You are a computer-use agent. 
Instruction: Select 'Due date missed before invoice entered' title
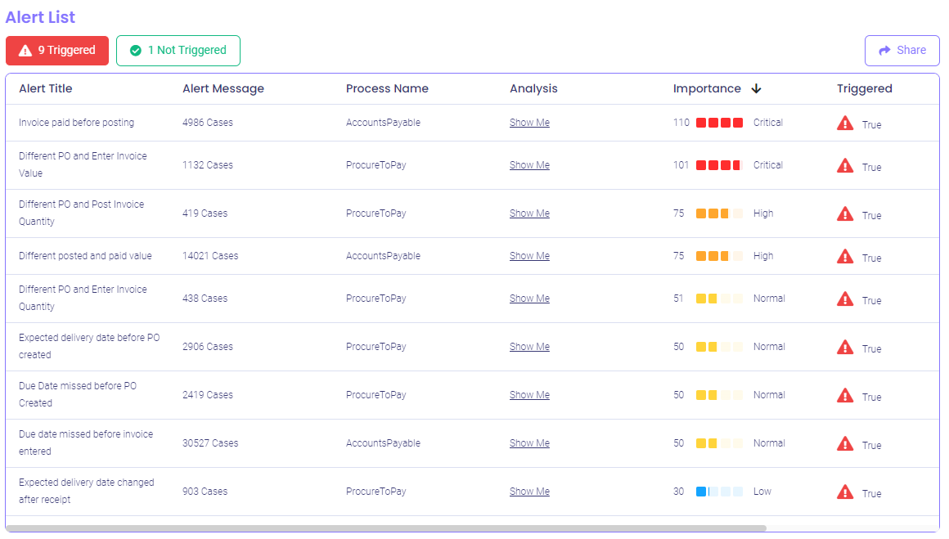(x=86, y=442)
